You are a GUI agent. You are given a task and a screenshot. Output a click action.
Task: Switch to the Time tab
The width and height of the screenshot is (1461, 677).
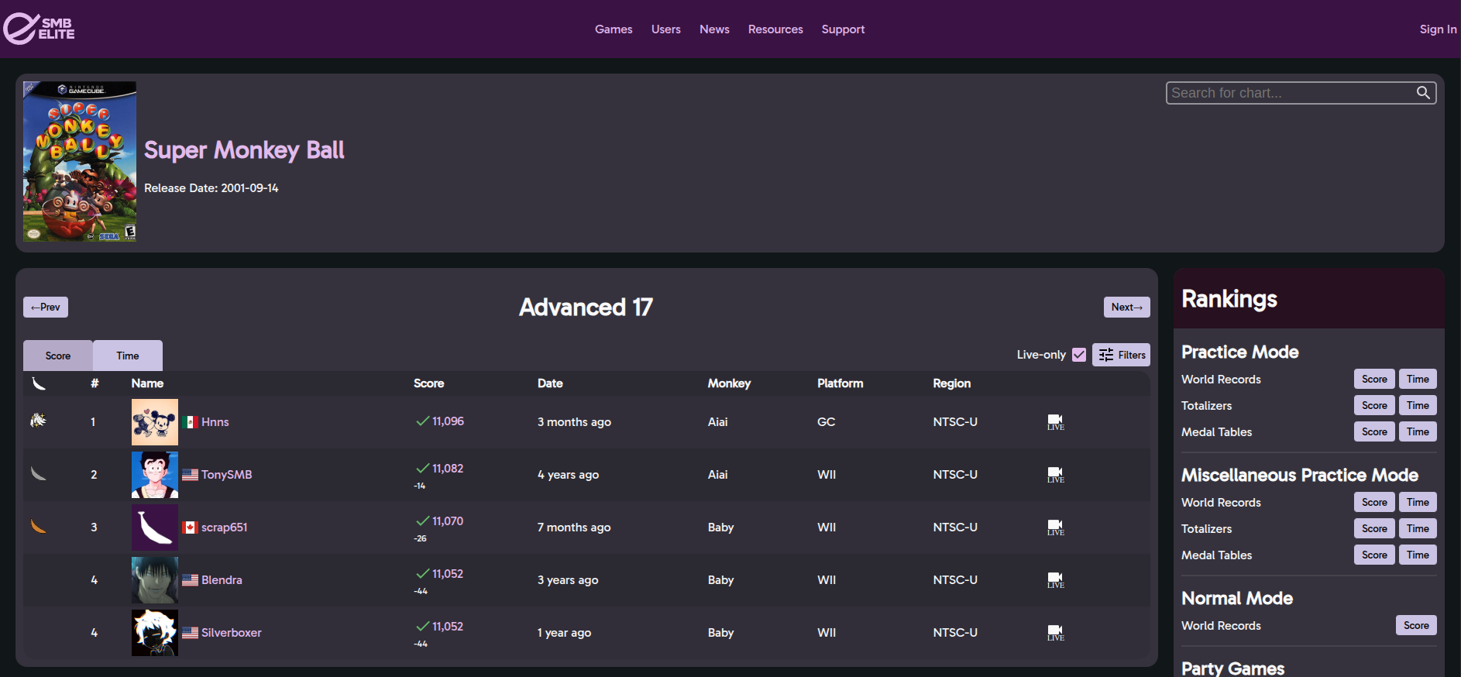pos(128,356)
